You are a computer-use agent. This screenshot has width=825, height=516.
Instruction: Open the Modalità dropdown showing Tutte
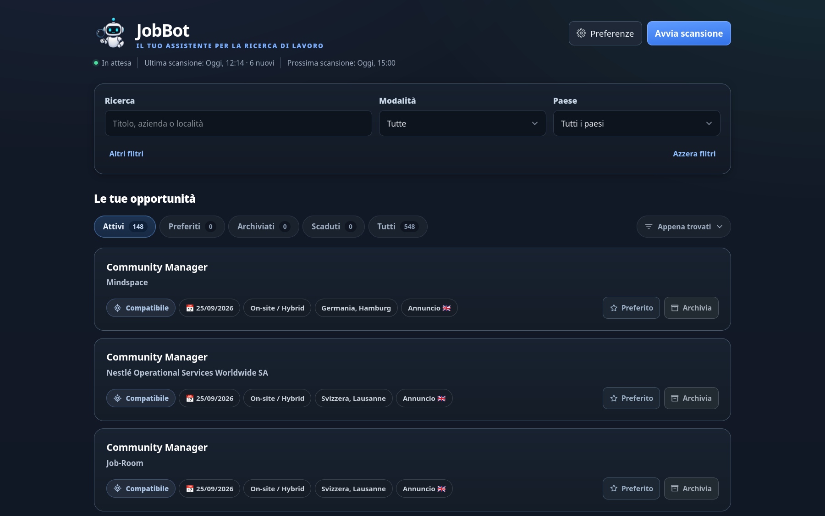(x=462, y=123)
